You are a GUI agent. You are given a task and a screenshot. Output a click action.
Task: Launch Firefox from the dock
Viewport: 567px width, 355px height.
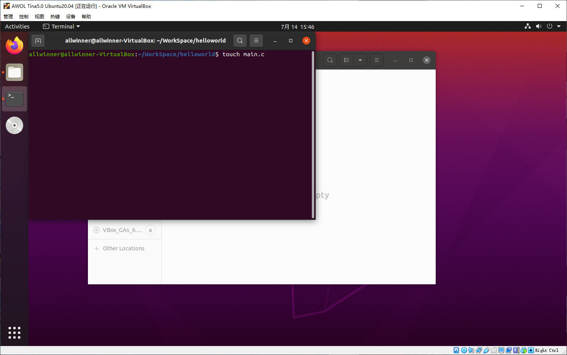click(14, 46)
